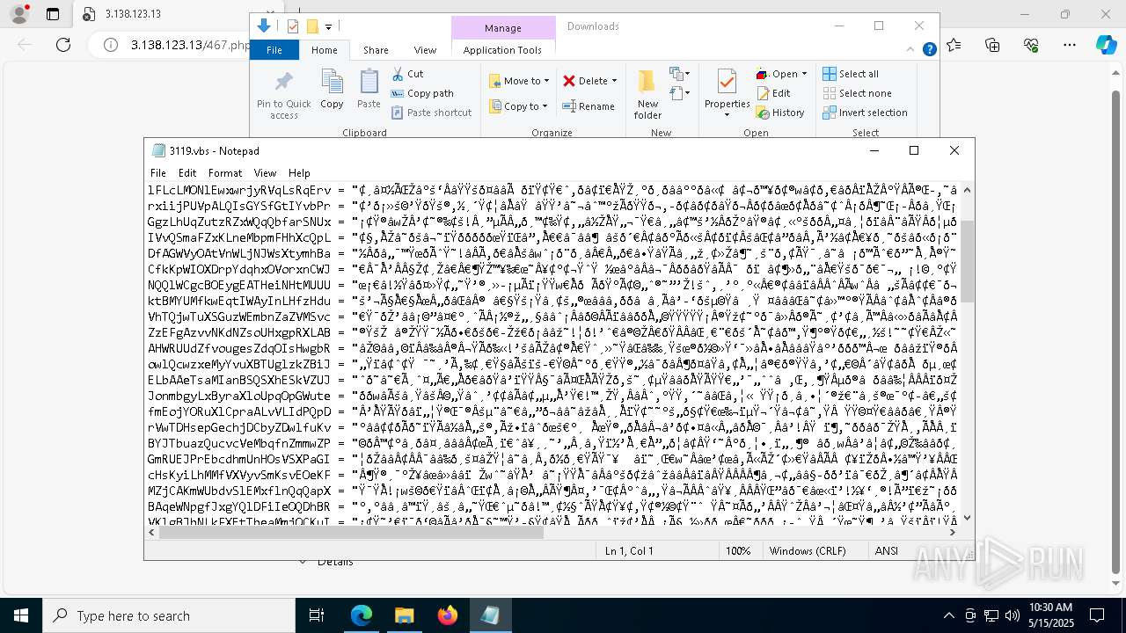Open the Edge Copilot icon
The image size is (1126, 633).
tap(1106, 45)
